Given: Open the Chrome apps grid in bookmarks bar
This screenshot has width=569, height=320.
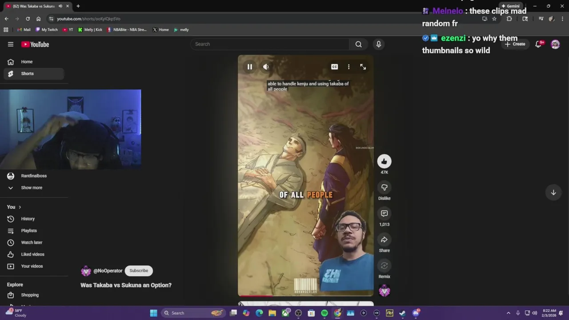Looking at the screenshot, I should click(6, 30).
